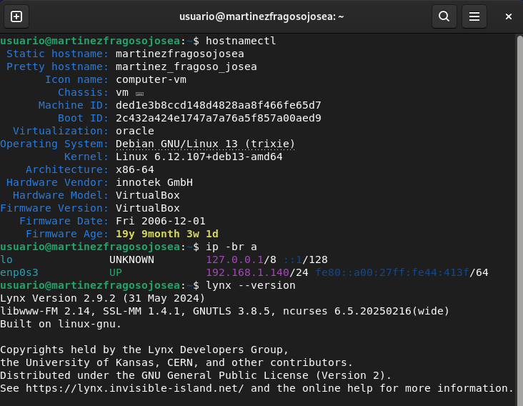Close the terminal window

(508, 16)
